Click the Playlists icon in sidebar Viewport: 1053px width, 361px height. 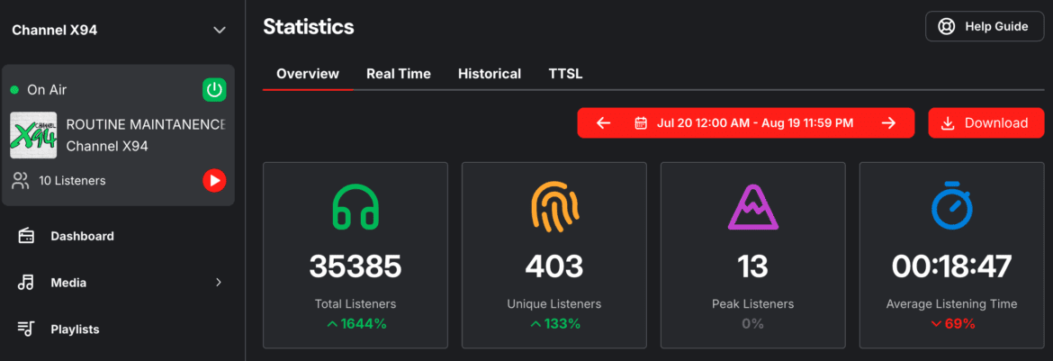[26, 329]
